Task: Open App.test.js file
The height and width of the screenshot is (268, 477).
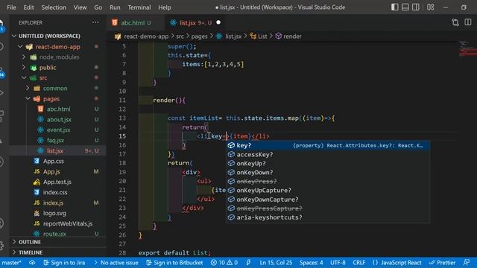Action: click(57, 182)
